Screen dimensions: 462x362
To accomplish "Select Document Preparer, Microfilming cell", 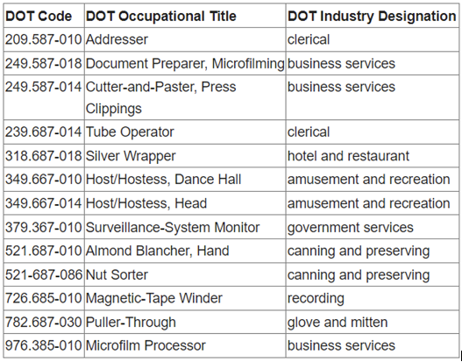I will tap(185, 63).
